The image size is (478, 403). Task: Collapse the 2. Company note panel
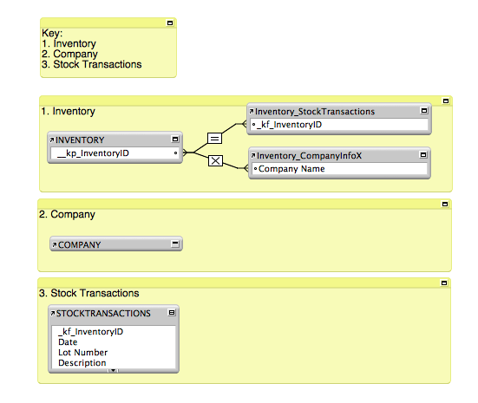click(x=445, y=204)
